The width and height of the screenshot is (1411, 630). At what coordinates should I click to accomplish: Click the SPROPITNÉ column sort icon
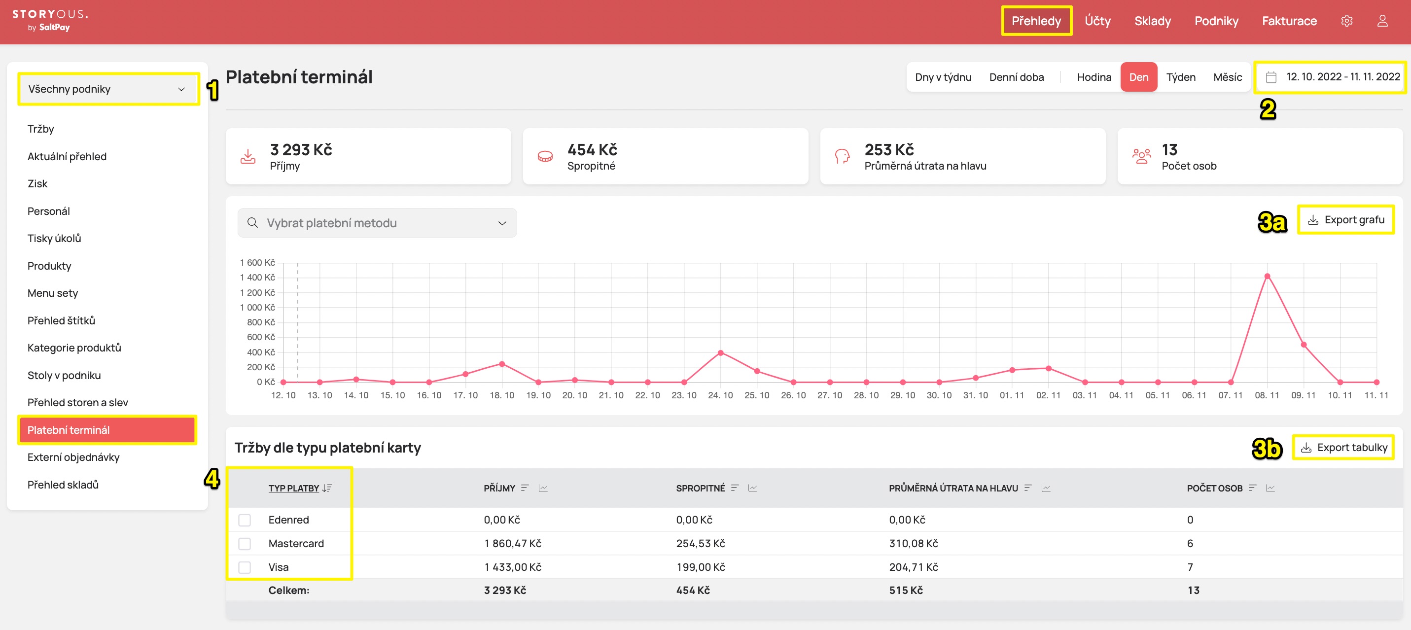pyautogui.click(x=735, y=488)
